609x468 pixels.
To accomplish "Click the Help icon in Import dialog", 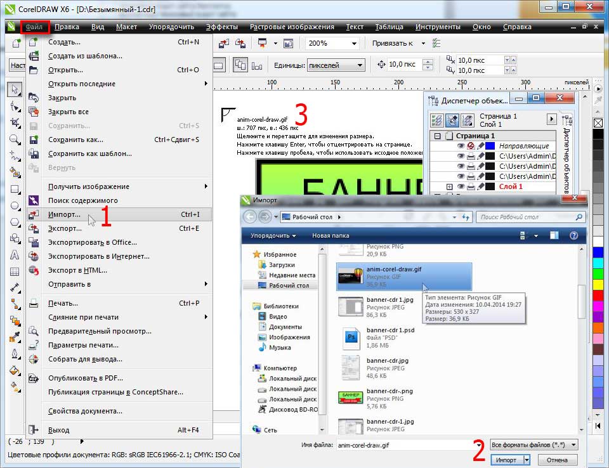I will (573, 235).
